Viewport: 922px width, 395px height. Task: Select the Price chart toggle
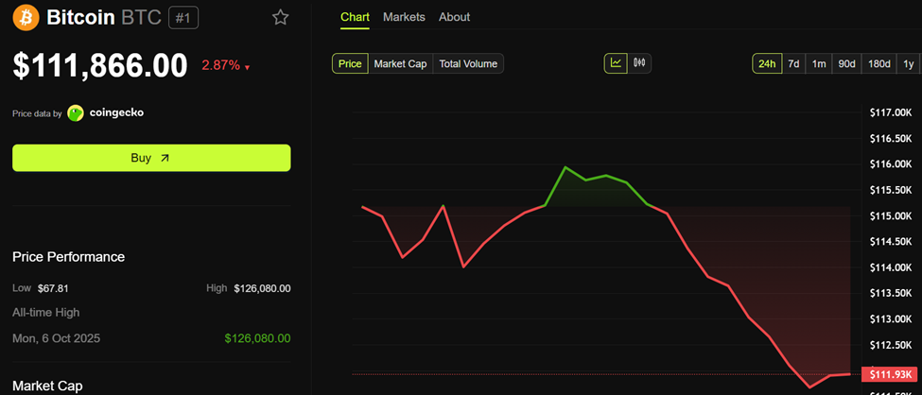(350, 63)
